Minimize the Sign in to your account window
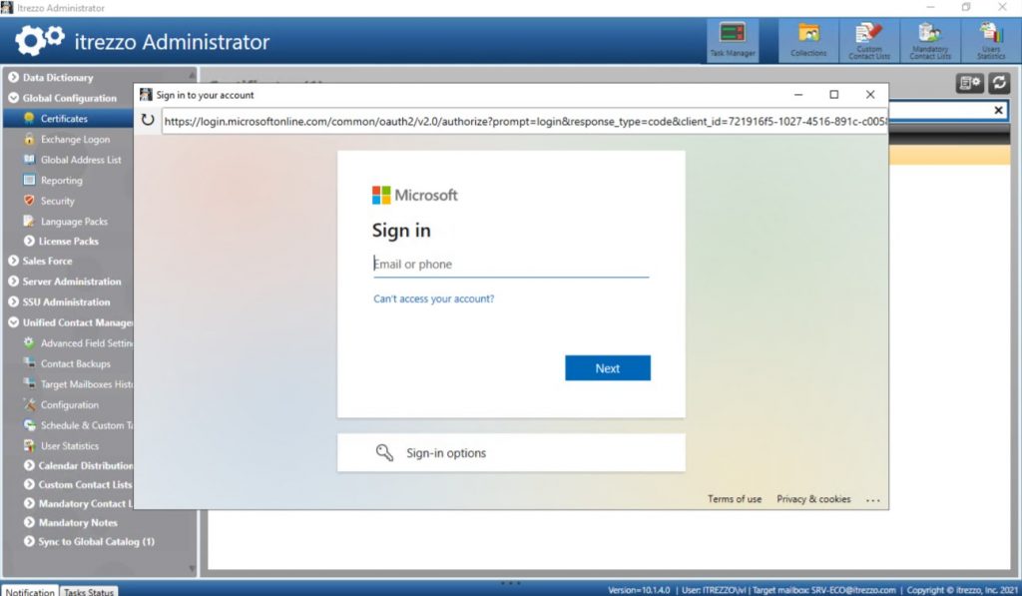The width and height of the screenshot is (1022, 596). coord(797,95)
